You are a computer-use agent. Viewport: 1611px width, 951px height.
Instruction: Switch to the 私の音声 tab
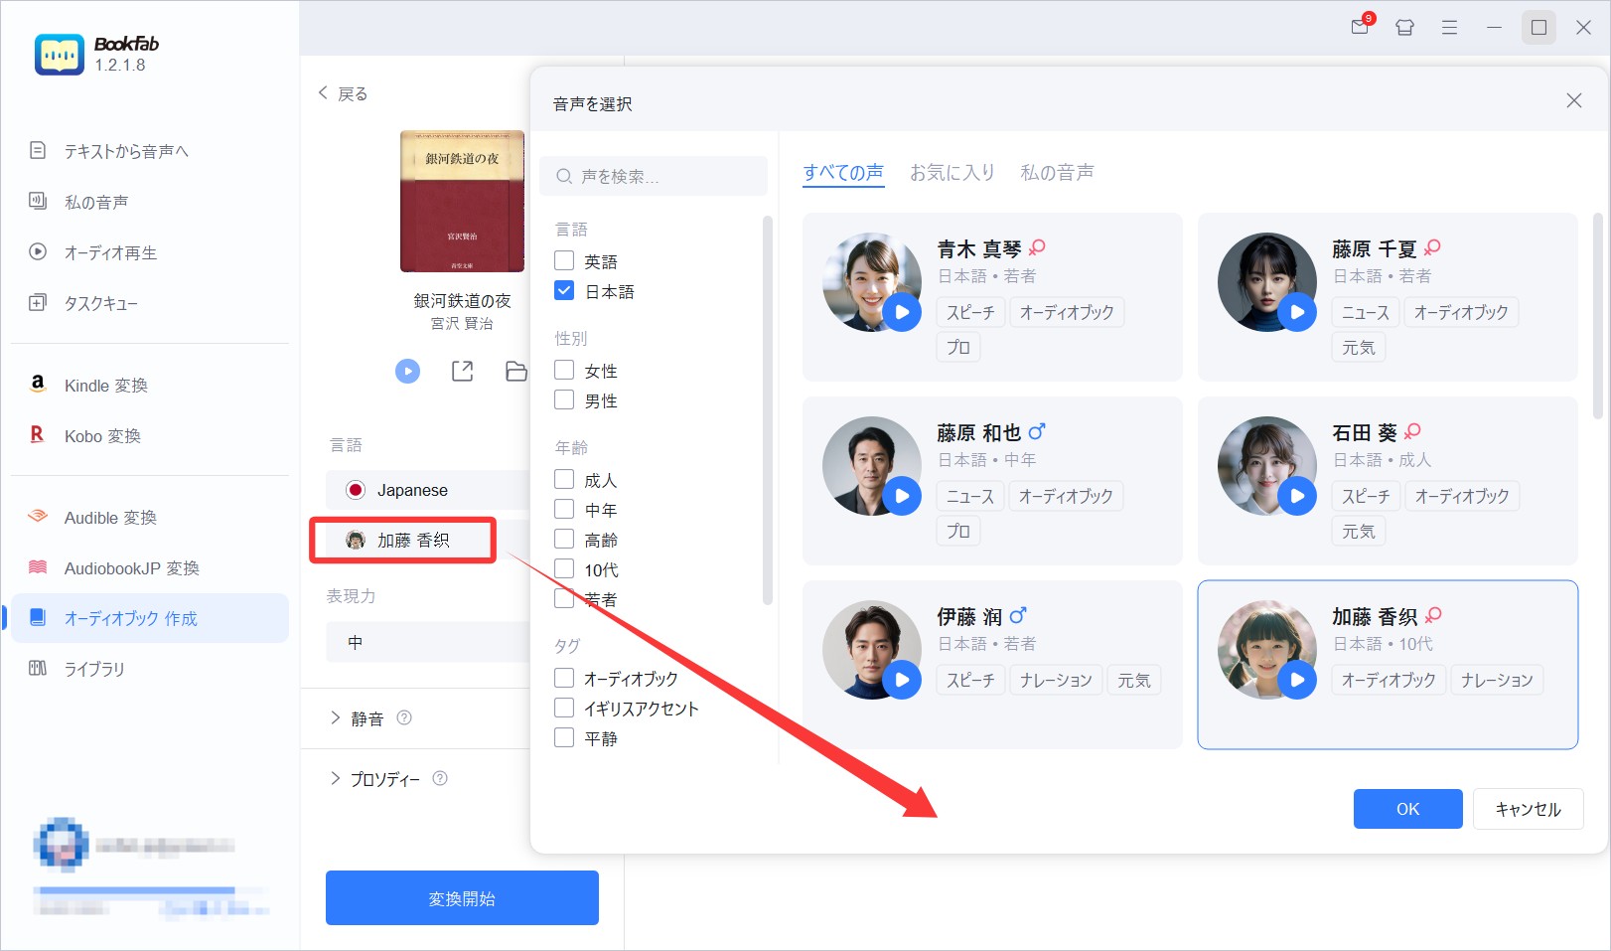1057,173
